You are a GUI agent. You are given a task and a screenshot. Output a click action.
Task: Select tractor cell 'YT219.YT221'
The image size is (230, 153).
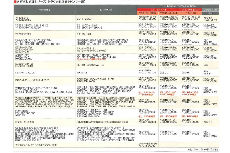(23, 34)
